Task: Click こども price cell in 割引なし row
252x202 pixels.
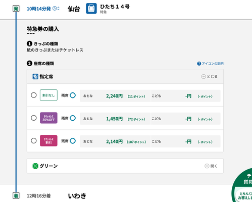Action: [186, 96]
